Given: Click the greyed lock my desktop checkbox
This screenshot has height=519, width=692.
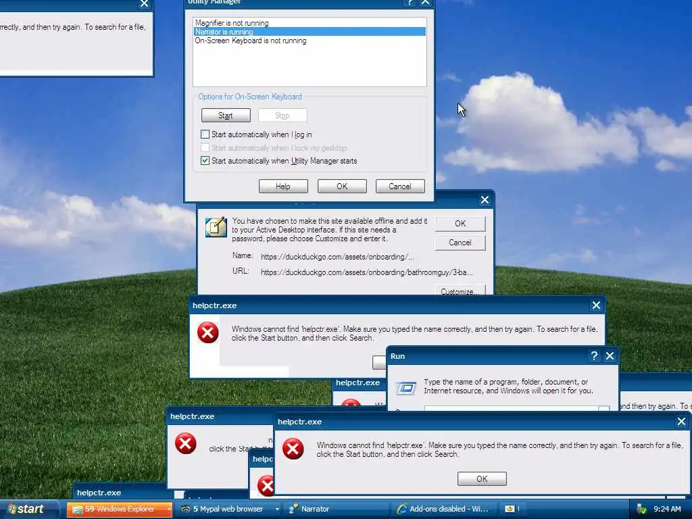Looking at the screenshot, I should (x=205, y=147).
